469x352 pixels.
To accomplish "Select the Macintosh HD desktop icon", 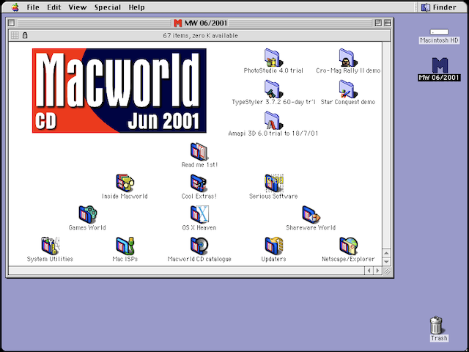I will coord(439,32).
